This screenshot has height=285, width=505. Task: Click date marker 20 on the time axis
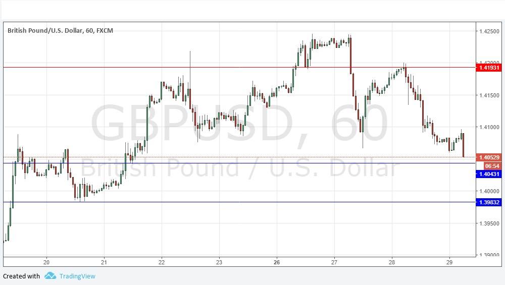pyautogui.click(x=46, y=262)
